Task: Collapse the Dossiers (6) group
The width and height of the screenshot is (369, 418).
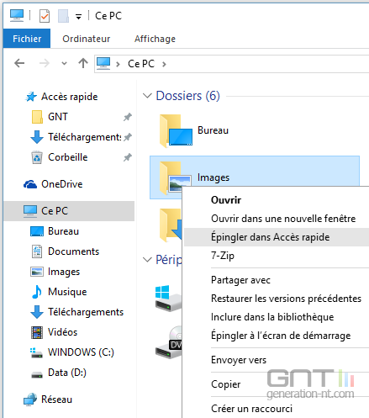Action: [x=147, y=96]
